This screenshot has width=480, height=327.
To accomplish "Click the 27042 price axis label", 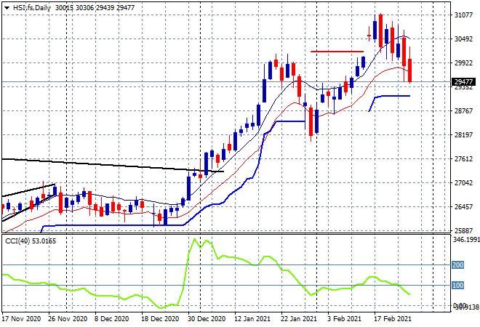I will point(463,182).
